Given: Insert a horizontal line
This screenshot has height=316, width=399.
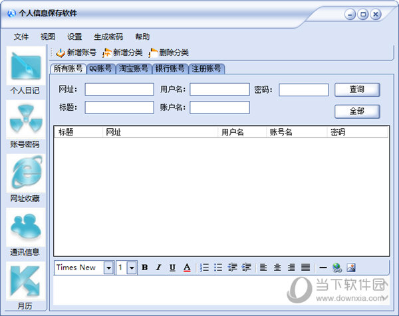Looking at the screenshot, I should click(323, 268).
